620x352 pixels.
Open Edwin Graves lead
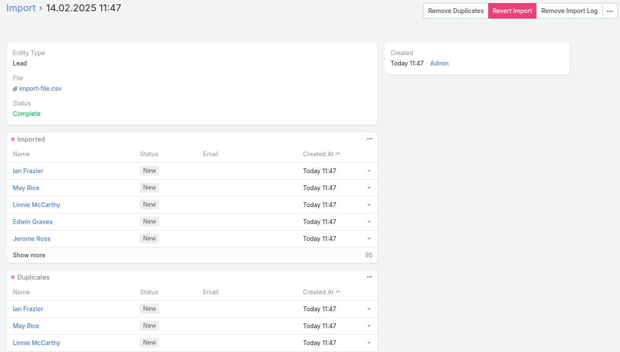pyautogui.click(x=33, y=222)
